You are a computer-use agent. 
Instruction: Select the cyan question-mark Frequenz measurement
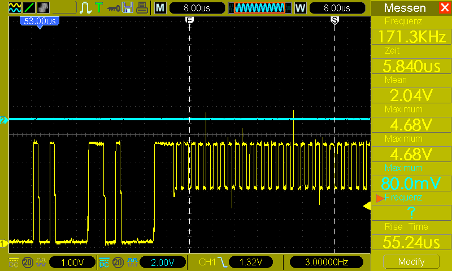[x=411, y=213]
